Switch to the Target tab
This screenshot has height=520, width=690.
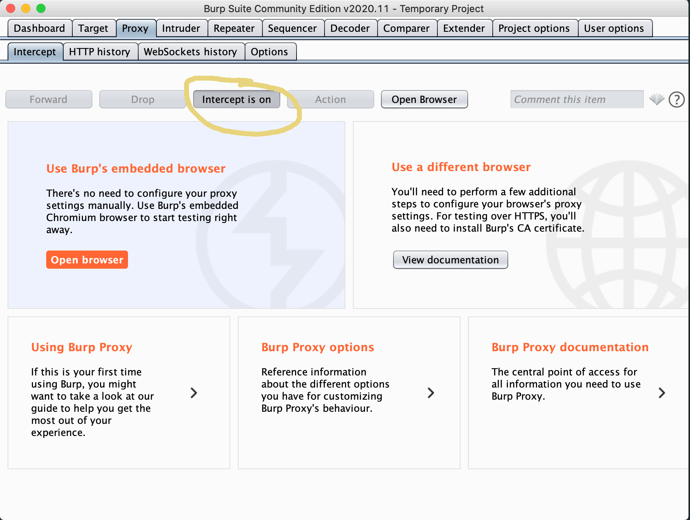click(x=93, y=28)
